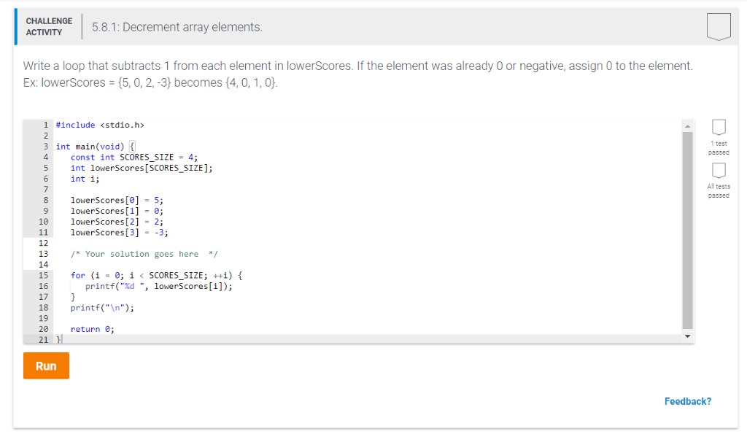
Task: Select the CHALLENGE ACTIVITY label badge
Action: [x=48, y=26]
